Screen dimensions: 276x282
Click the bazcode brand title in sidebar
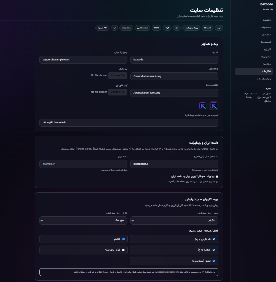pos(266,4)
